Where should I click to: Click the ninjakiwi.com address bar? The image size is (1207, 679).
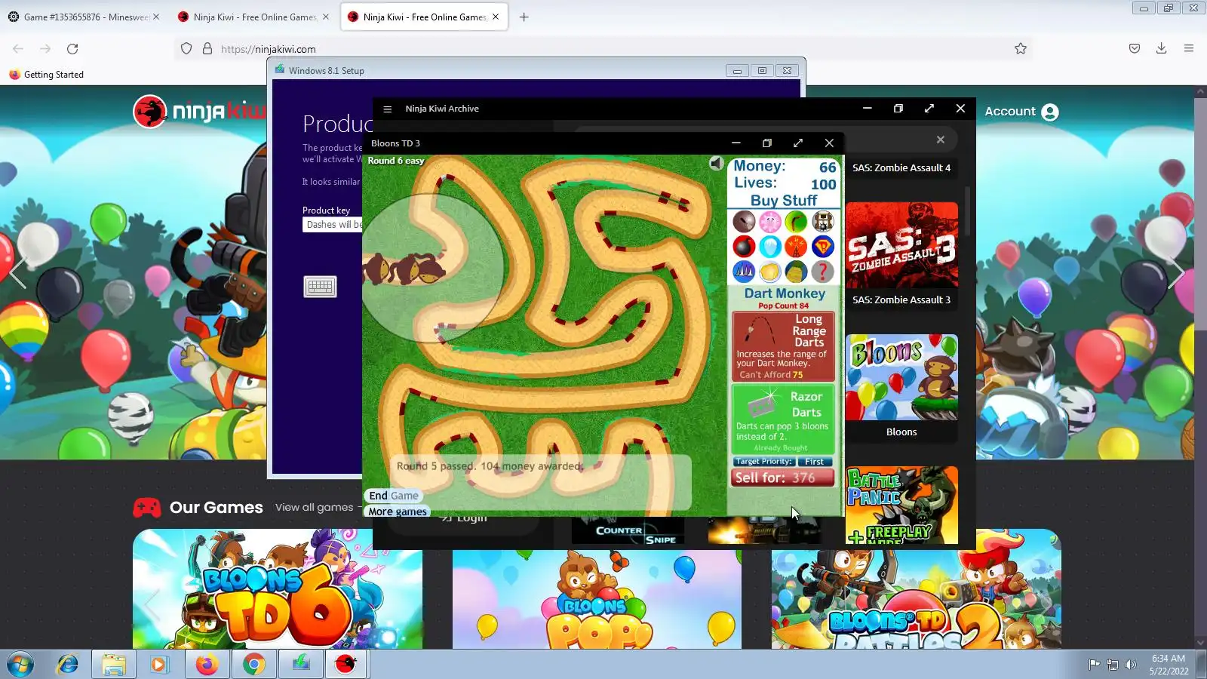tap(603, 49)
